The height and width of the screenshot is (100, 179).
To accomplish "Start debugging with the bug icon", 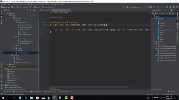I will point(148,7).
